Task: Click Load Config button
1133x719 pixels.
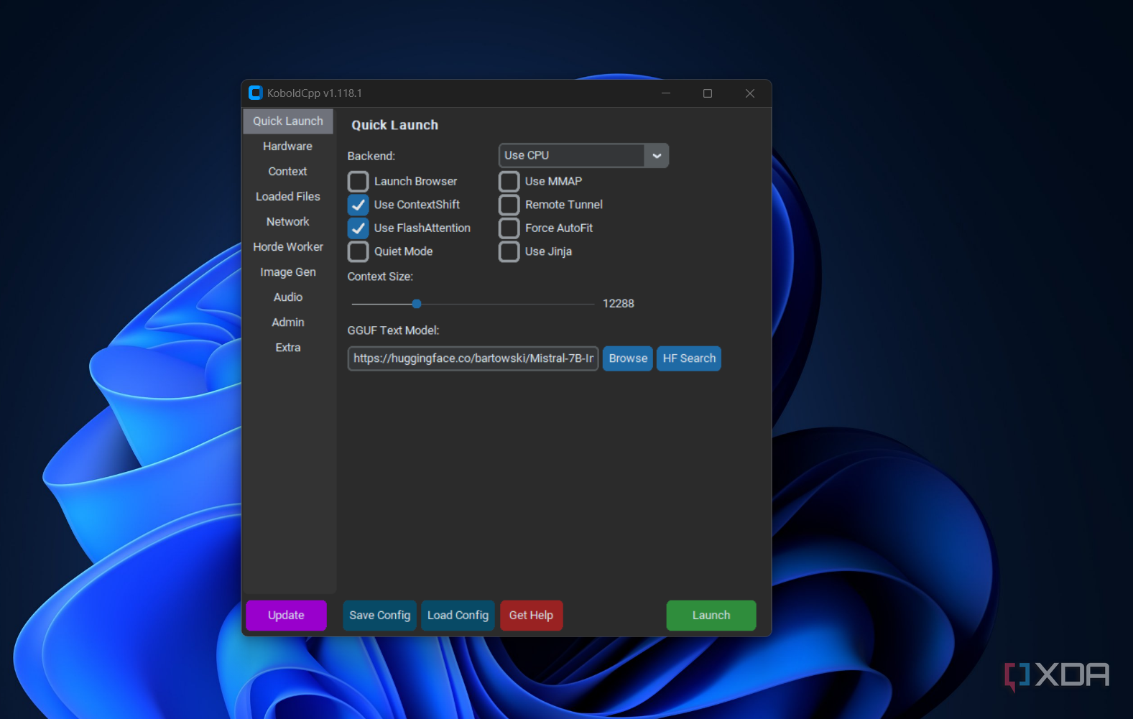Action: pyautogui.click(x=458, y=616)
